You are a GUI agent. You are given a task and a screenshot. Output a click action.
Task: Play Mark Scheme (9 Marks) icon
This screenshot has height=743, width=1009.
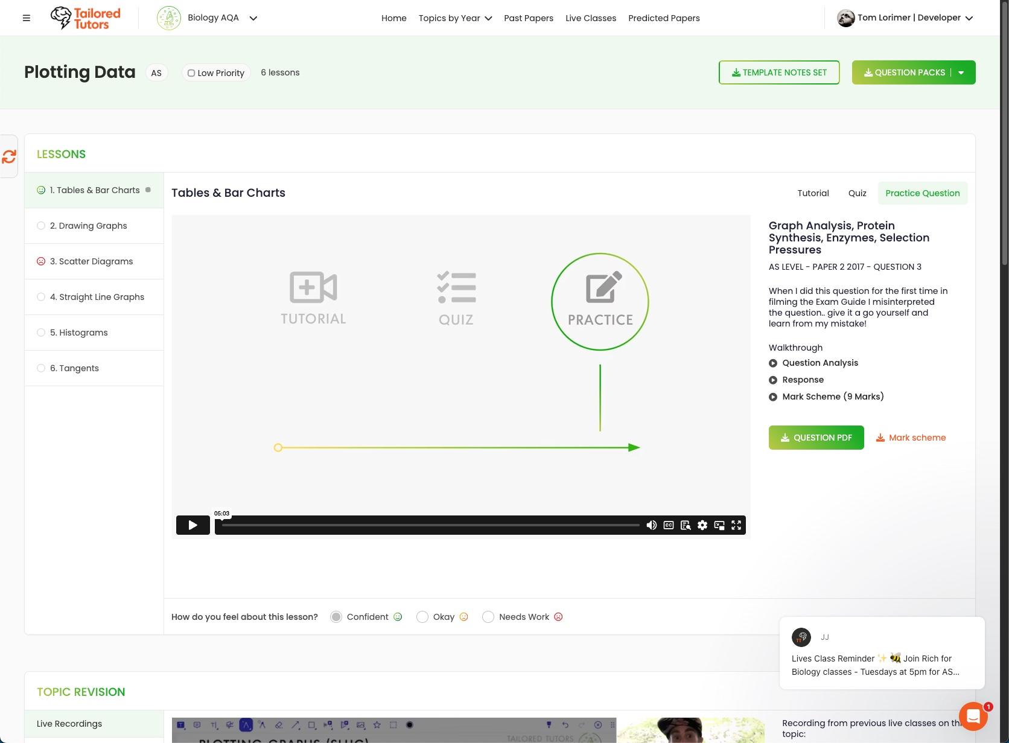773,397
